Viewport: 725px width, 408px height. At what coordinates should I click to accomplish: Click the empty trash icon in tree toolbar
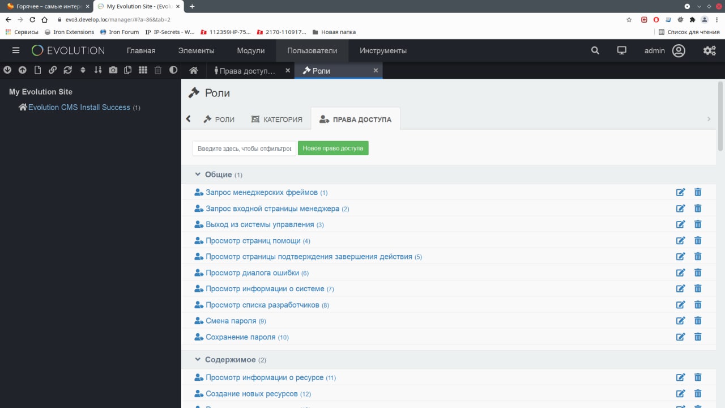[158, 70]
